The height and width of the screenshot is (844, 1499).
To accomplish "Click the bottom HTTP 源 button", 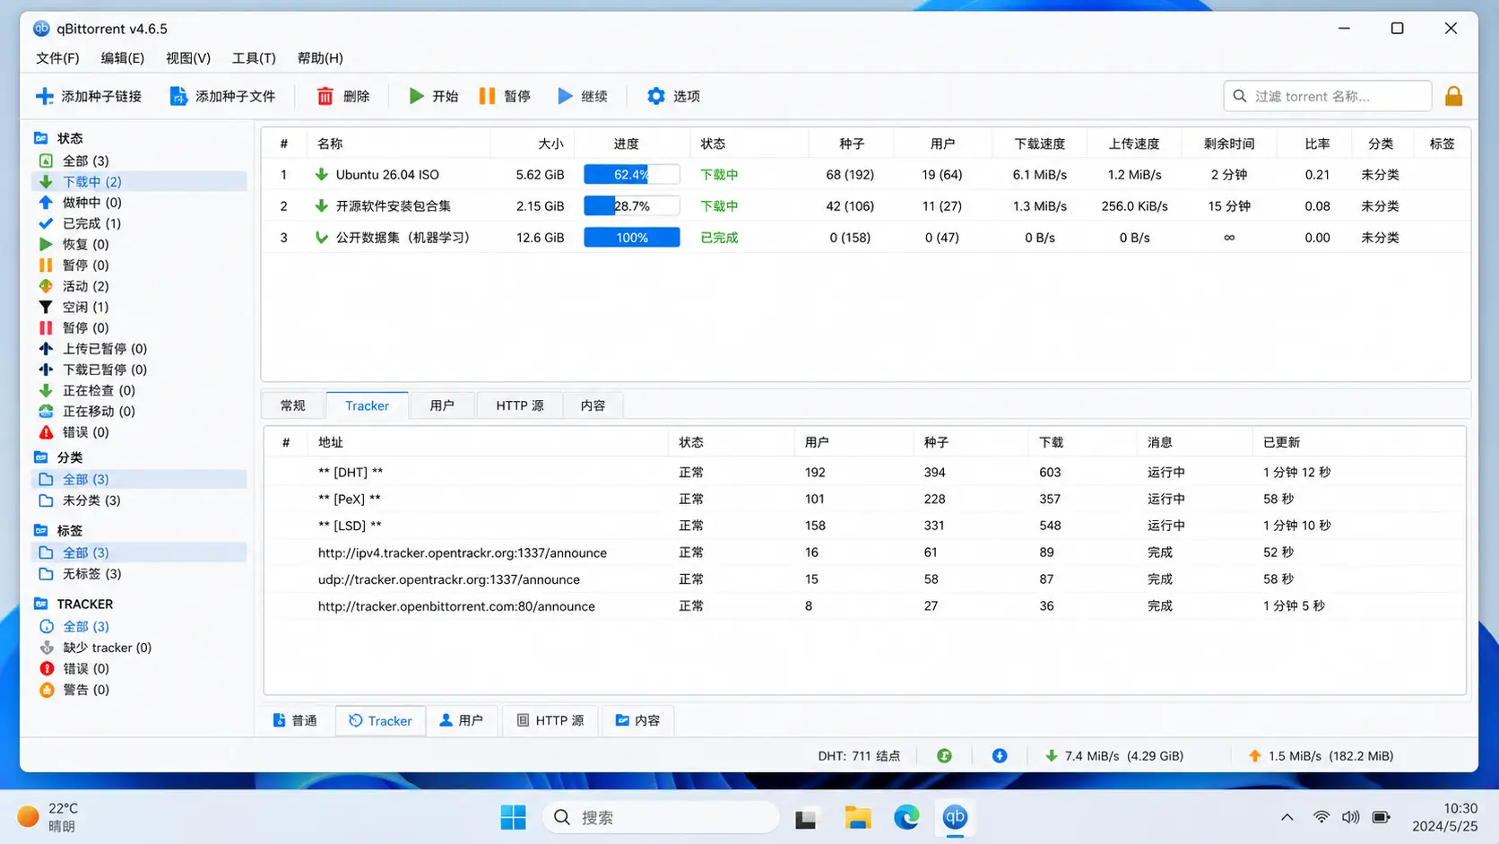I will click(x=550, y=720).
